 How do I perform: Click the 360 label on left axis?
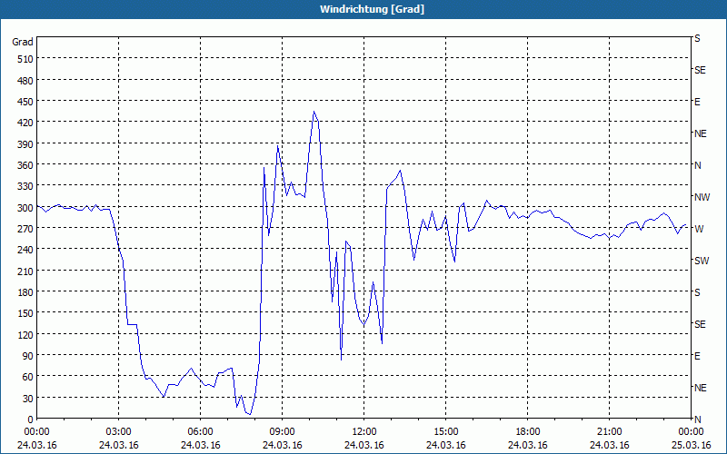(23, 165)
